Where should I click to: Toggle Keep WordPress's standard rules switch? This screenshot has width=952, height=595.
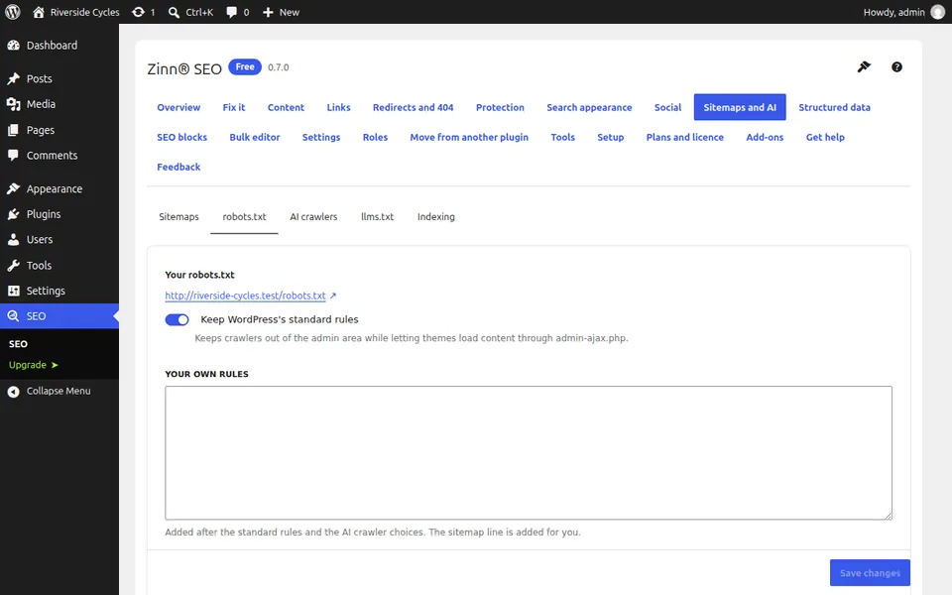pyautogui.click(x=177, y=320)
